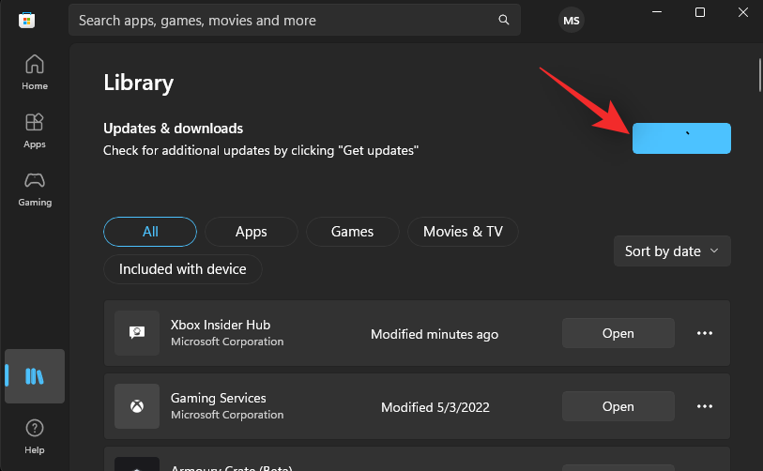
Task: Go to Home in sidebar
Action: (x=35, y=72)
